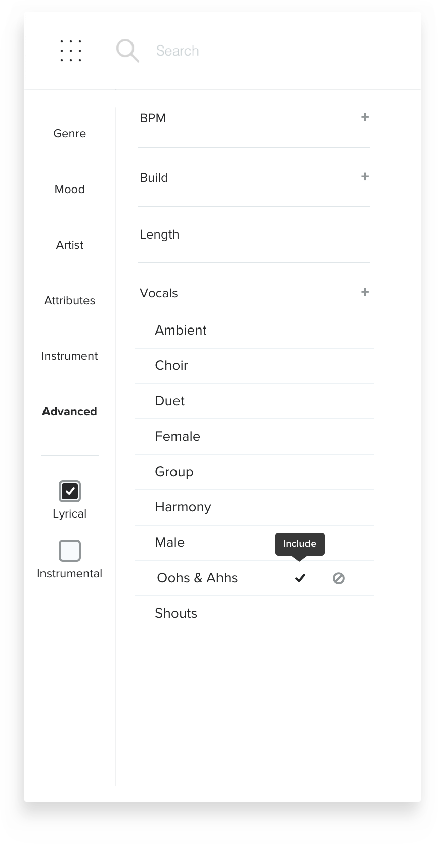The image size is (439, 844).
Task: Open the Instrument filter category
Action: click(69, 356)
